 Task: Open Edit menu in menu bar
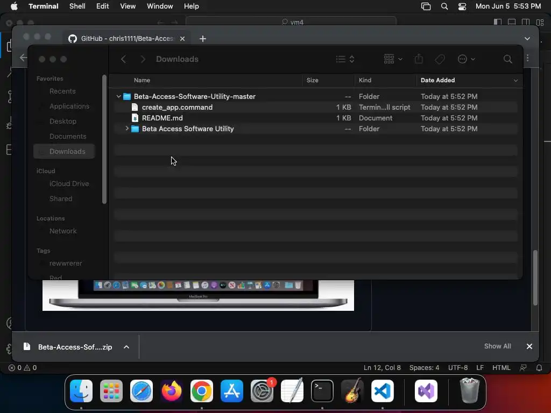pyautogui.click(x=103, y=6)
